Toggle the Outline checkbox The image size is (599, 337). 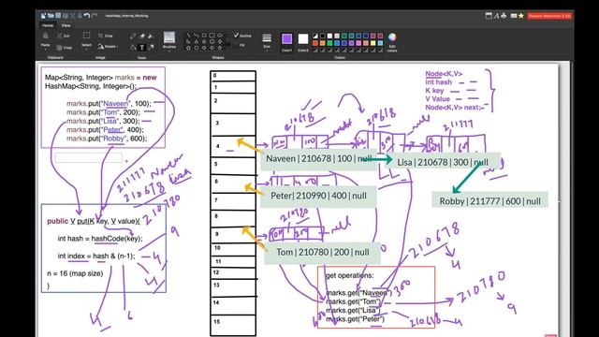click(236, 36)
